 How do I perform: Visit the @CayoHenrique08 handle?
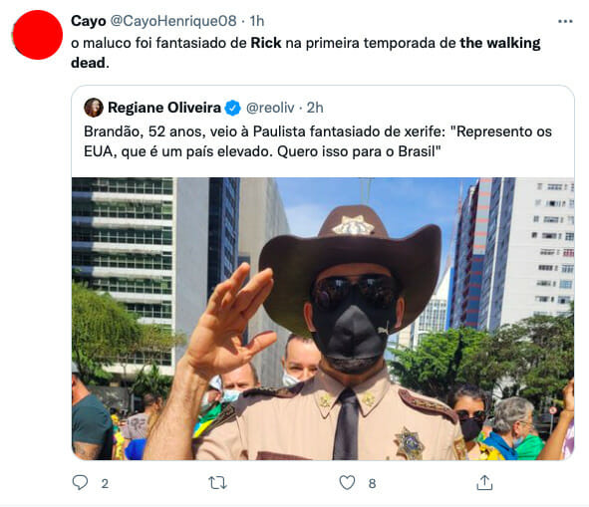point(173,21)
